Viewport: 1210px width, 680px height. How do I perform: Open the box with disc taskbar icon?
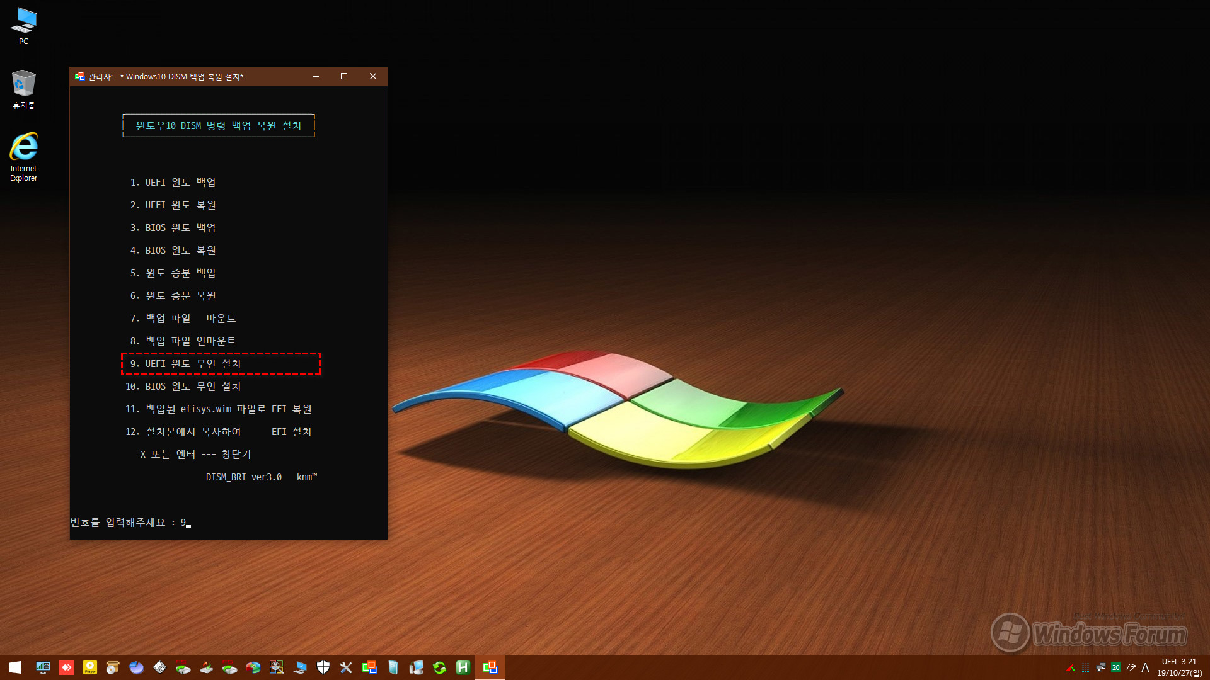113,667
